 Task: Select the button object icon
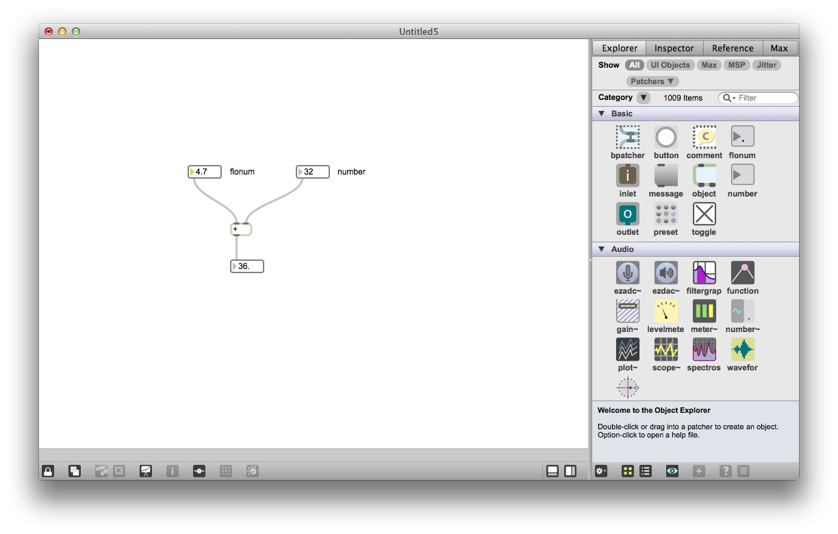pyautogui.click(x=666, y=137)
